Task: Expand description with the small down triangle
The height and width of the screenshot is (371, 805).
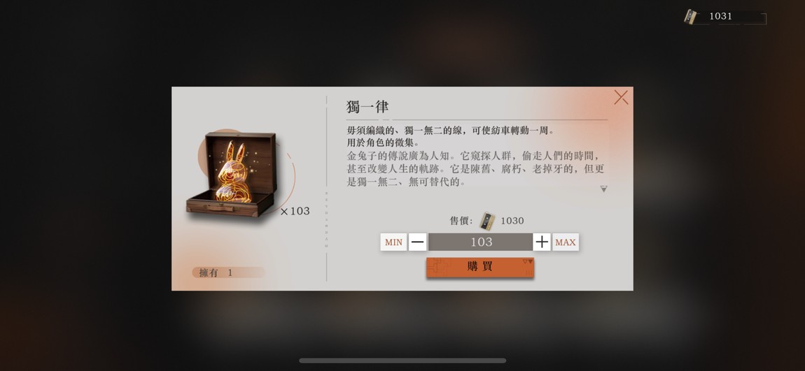Action: click(603, 189)
